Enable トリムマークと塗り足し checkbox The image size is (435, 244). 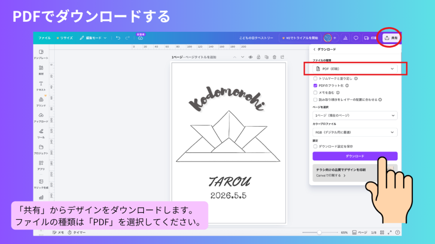click(315, 78)
